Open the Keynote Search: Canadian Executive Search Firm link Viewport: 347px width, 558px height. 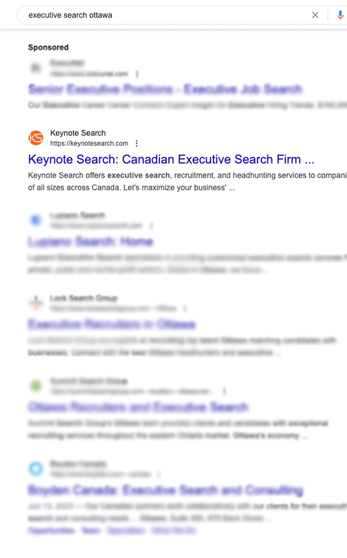171,159
